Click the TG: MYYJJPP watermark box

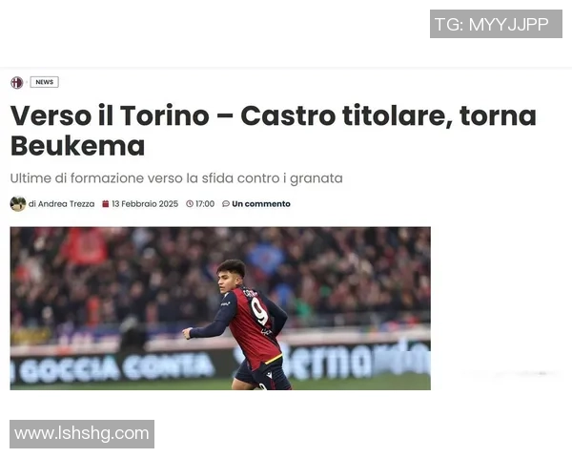click(496, 24)
